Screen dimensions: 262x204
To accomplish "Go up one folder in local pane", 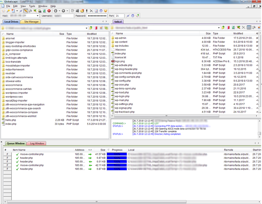I will coord(91,28).
